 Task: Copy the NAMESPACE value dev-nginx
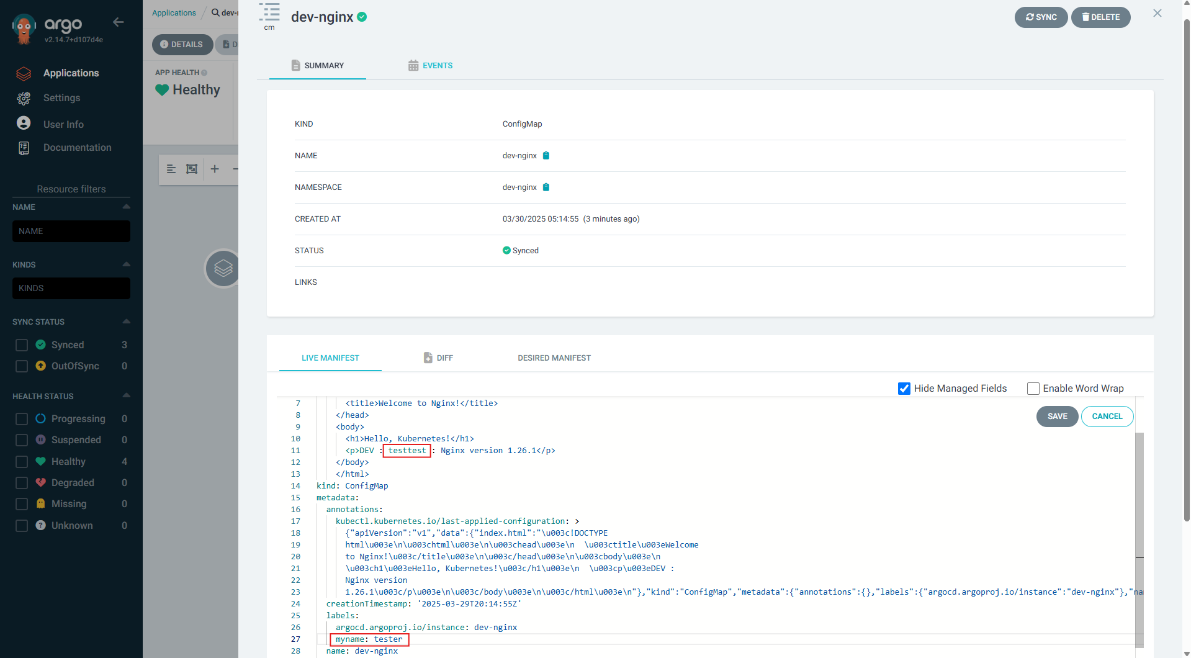(x=546, y=187)
